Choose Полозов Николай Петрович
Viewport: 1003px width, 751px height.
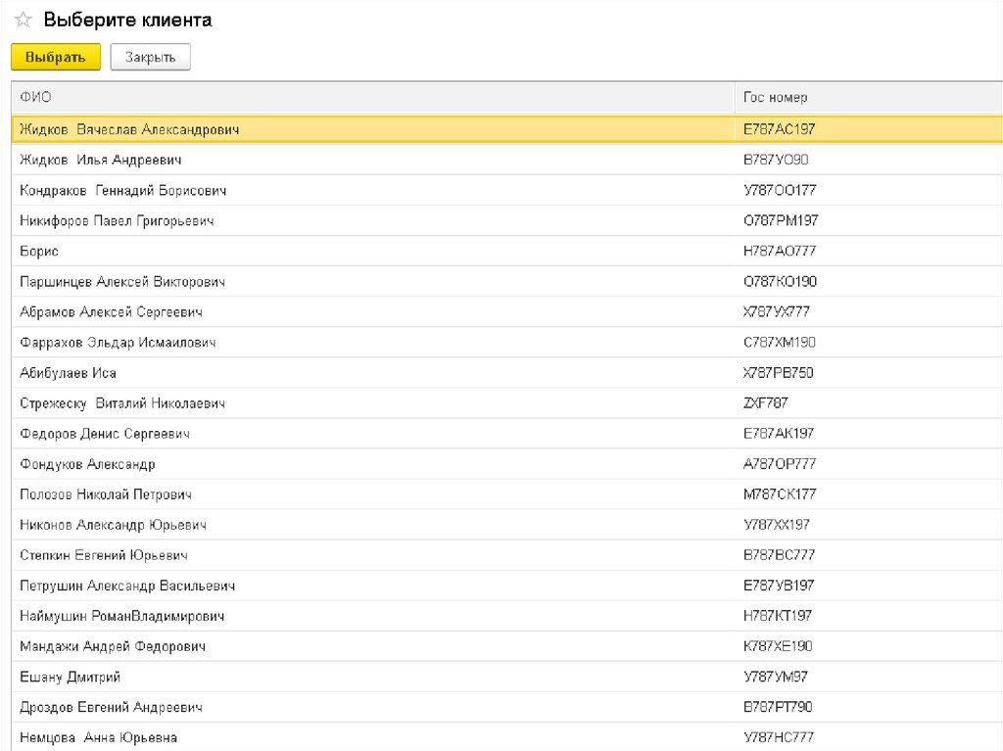[106, 494]
